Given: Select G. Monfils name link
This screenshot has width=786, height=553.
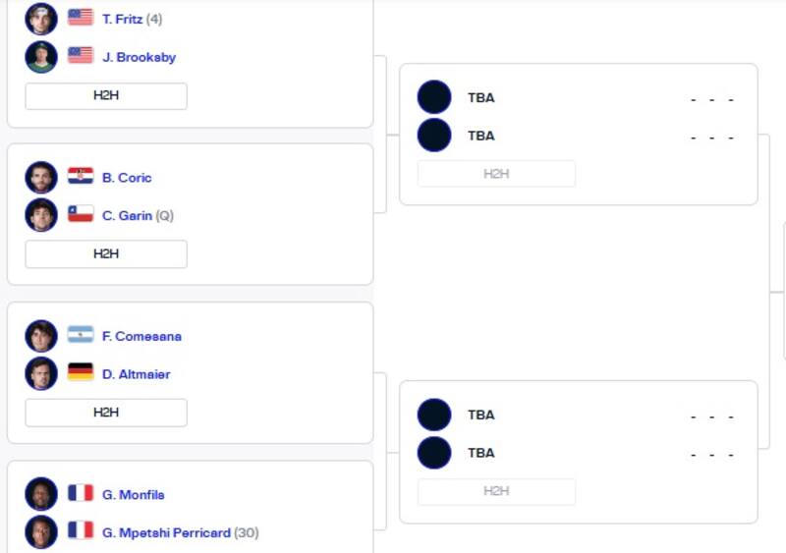Looking at the screenshot, I should [x=134, y=495].
